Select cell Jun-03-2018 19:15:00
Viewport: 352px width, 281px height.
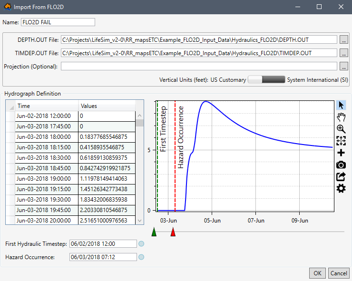click(x=47, y=189)
